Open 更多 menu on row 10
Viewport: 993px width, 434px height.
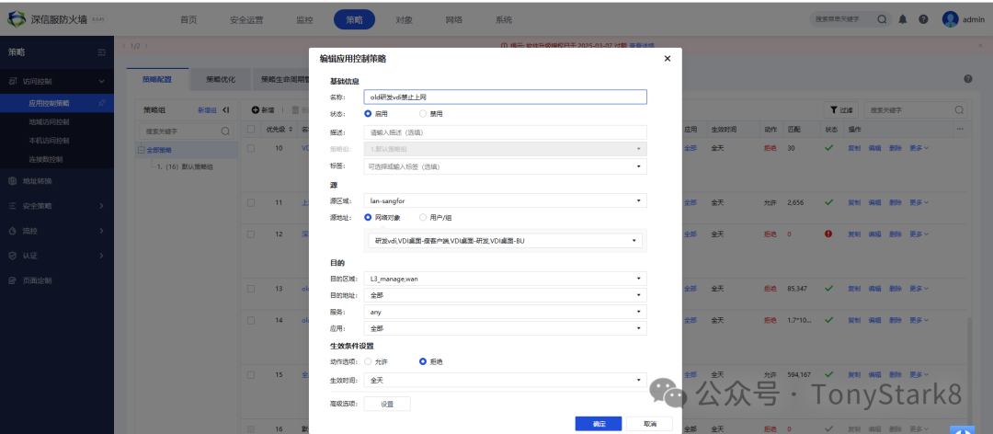click(x=919, y=148)
